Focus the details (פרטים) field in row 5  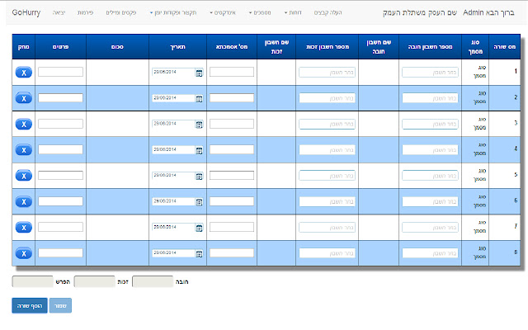[x=60, y=175]
